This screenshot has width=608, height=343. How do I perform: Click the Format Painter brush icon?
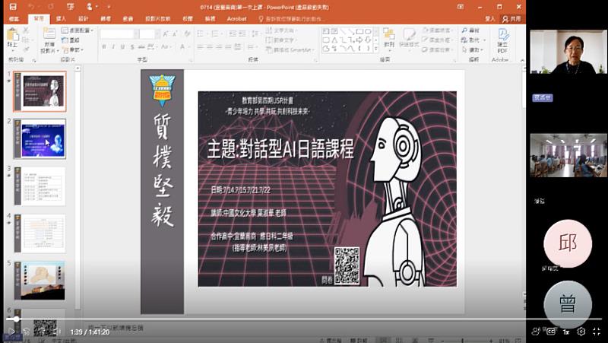coord(26,49)
